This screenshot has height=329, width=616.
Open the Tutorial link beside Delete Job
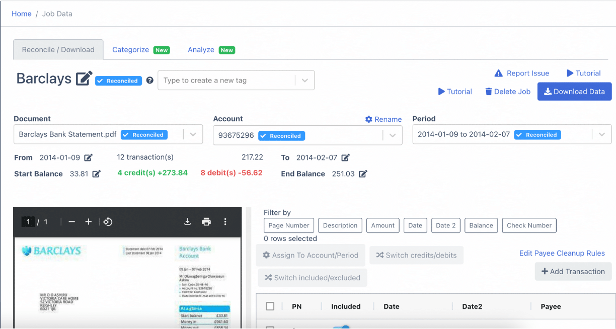[455, 92]
